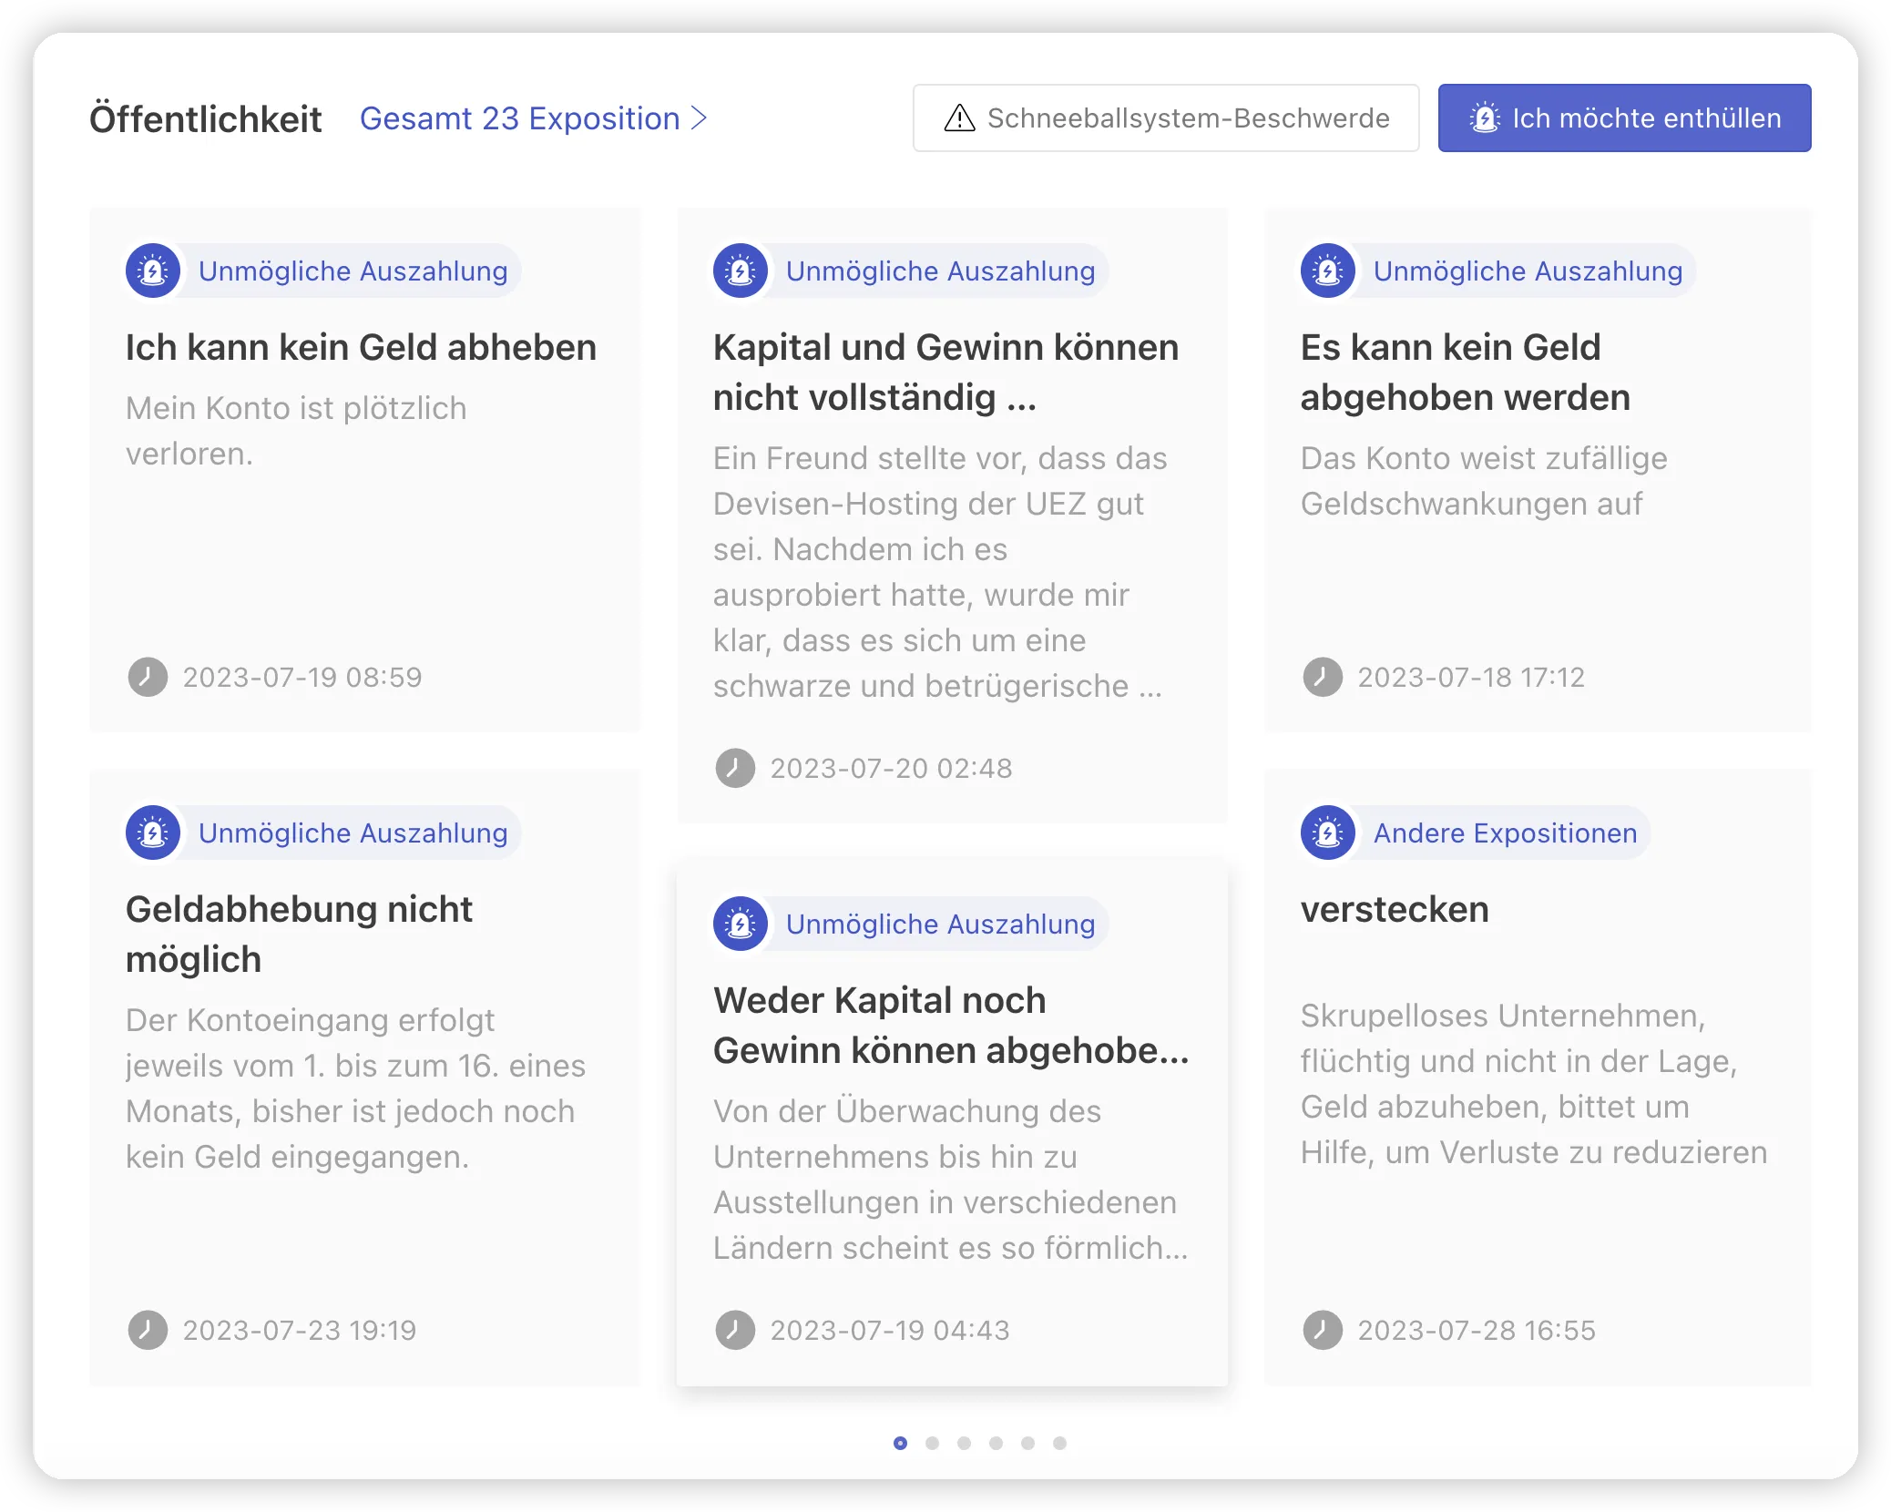Click siren badge on 'Geldabhebung nicht möglich' card
This screenshot has height=1512, width=1891.
(153, 833)
